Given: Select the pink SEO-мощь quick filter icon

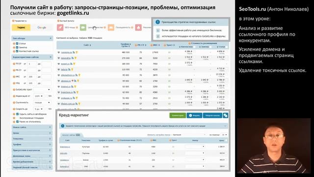Looking at the screenshot, I should click(60, 28).
